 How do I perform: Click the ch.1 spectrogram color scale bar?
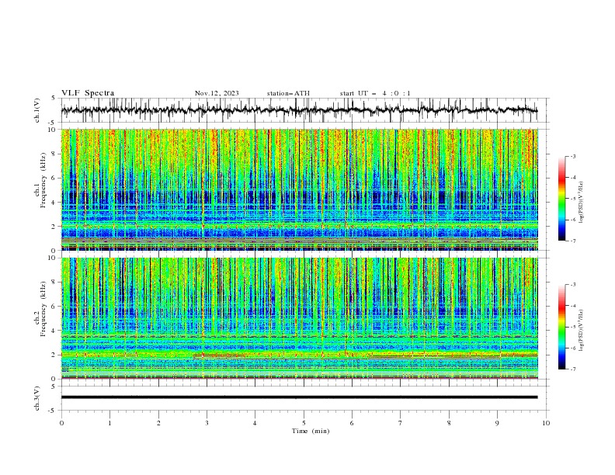coord(561,199)
